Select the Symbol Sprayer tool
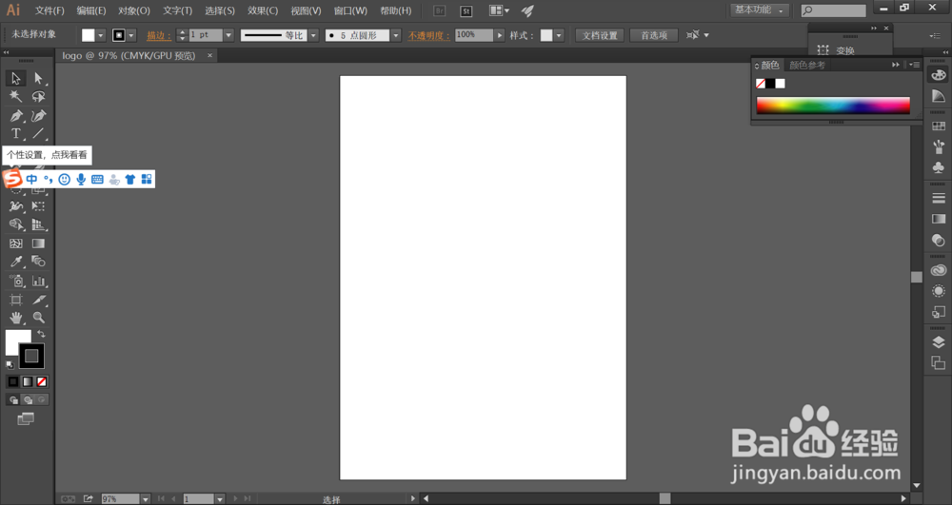Image resolution: width=952 pixels, height=505 pixels. point(16,281)
